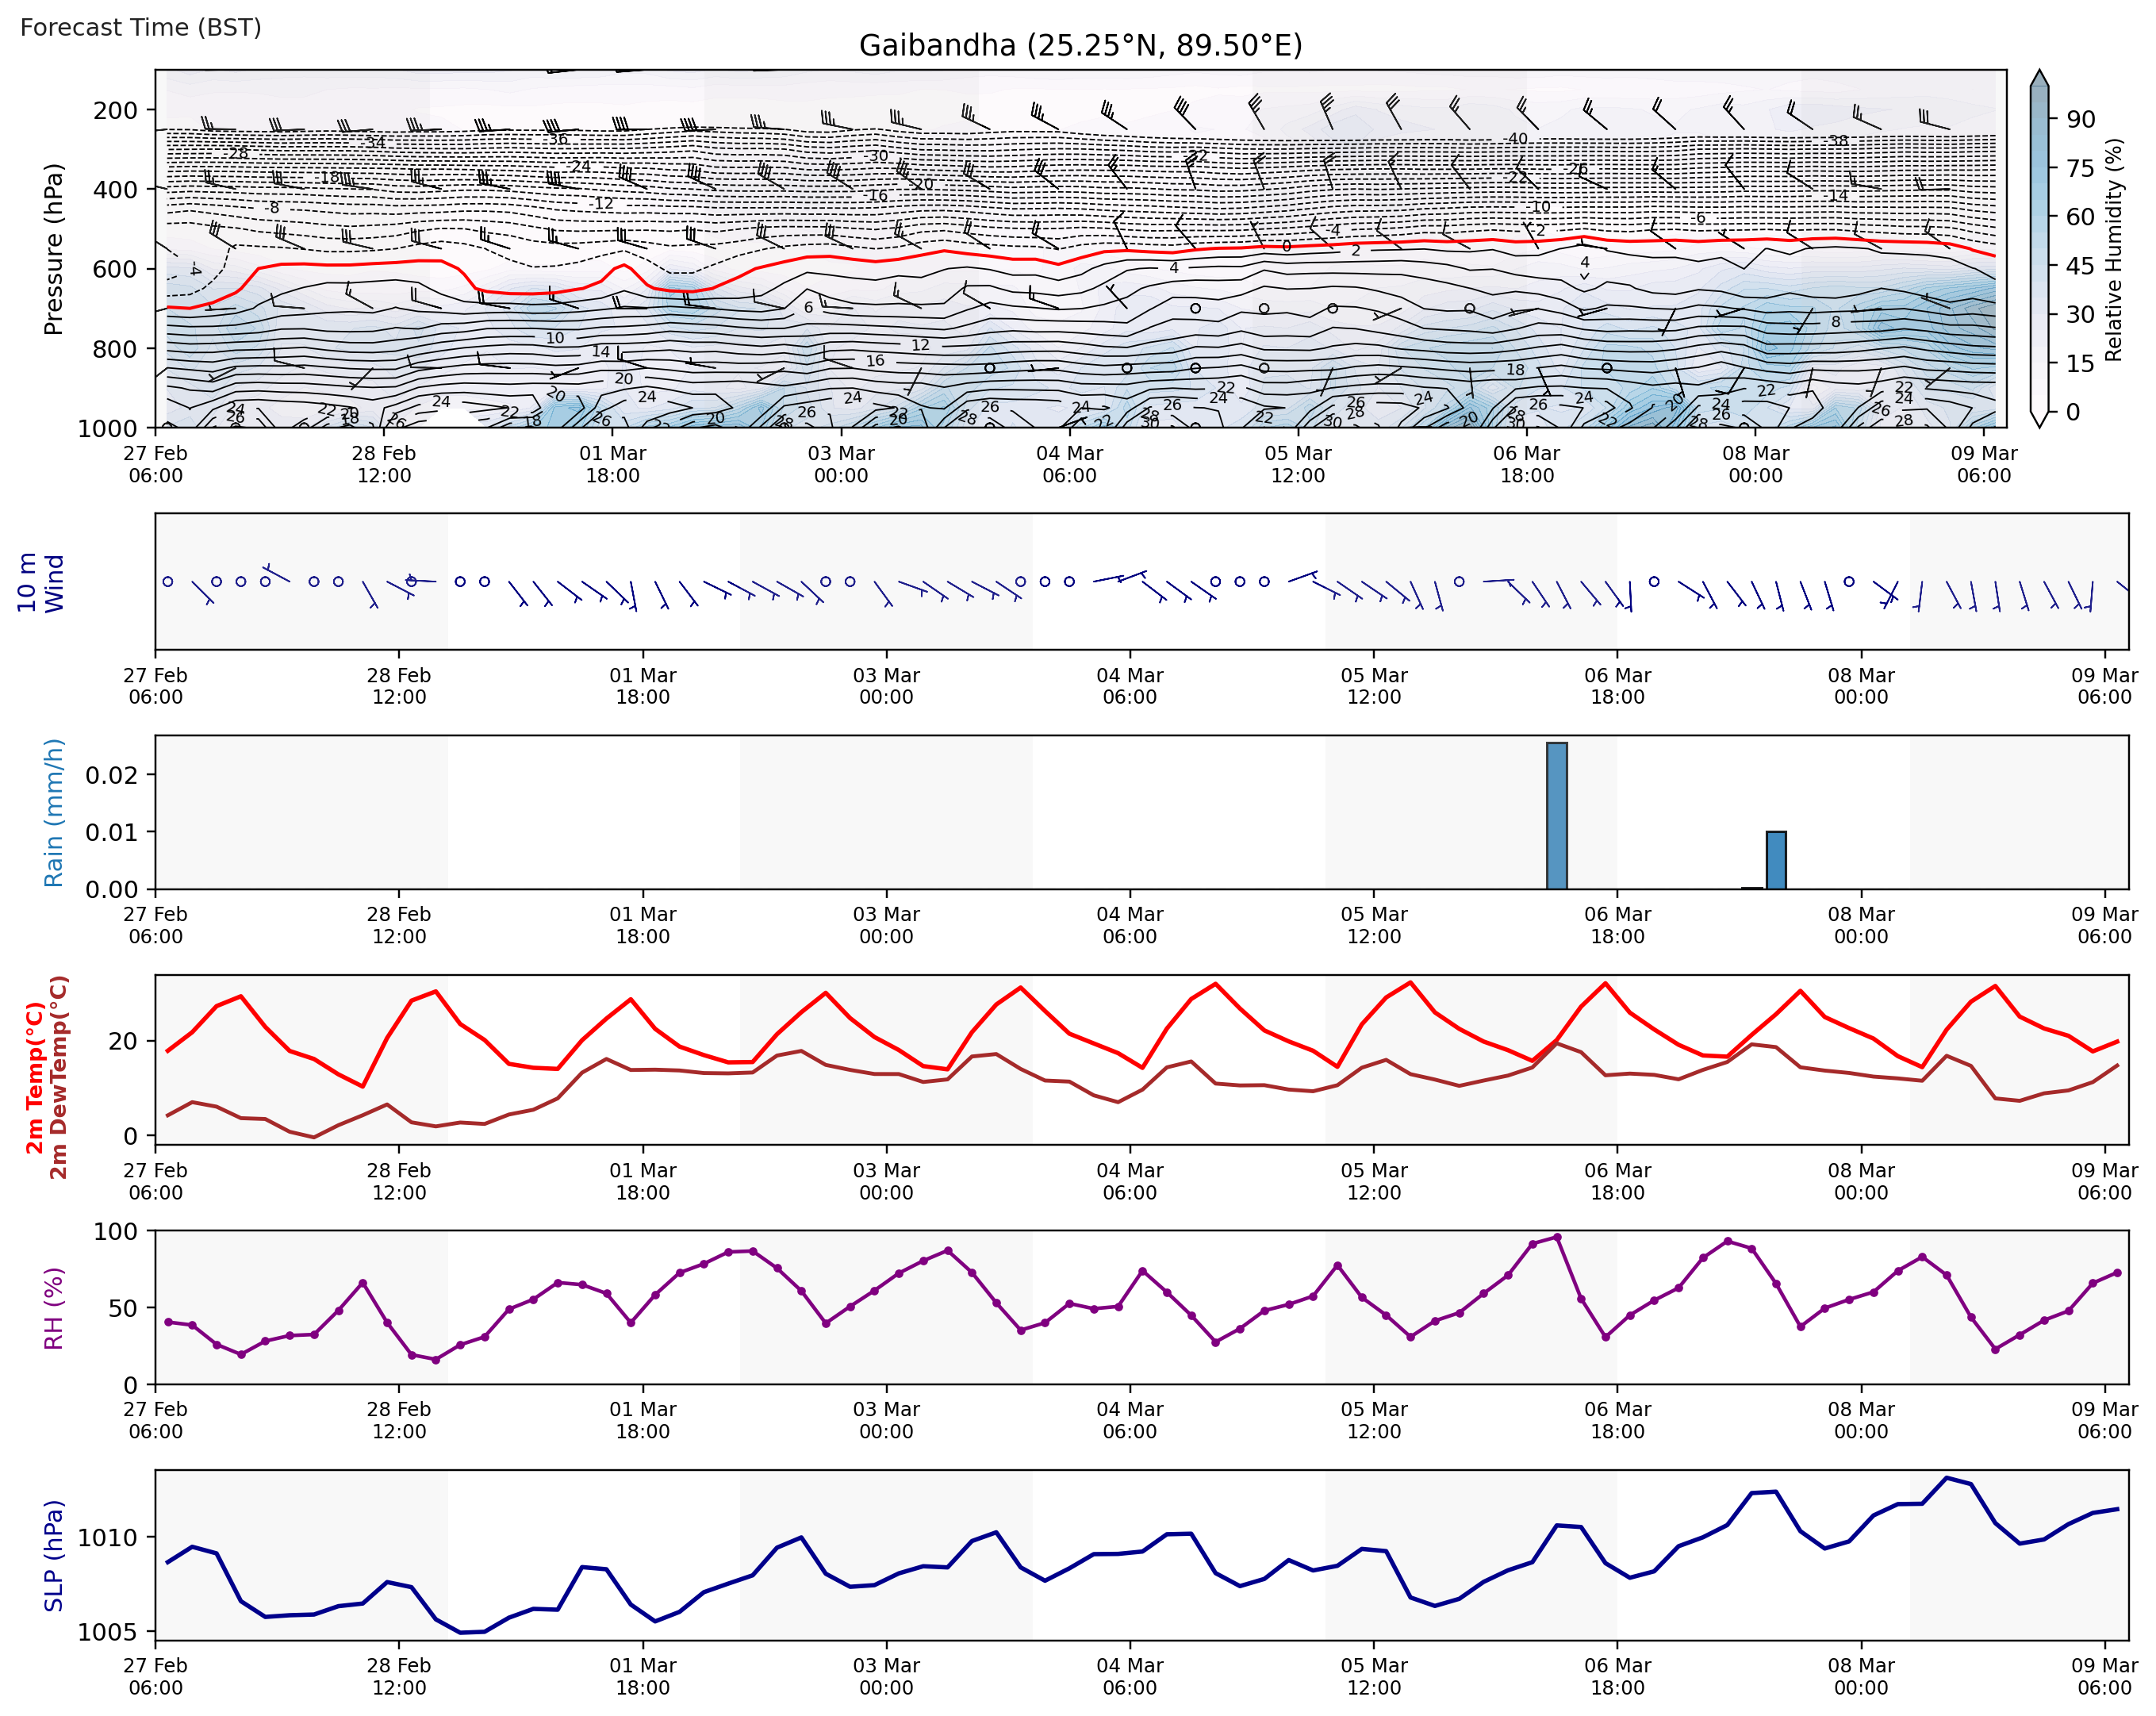Click the 1010 tick on SLP axis
This screenshot has width=2156, height=1716.
pyautogui.click(x=108, y=1538)
